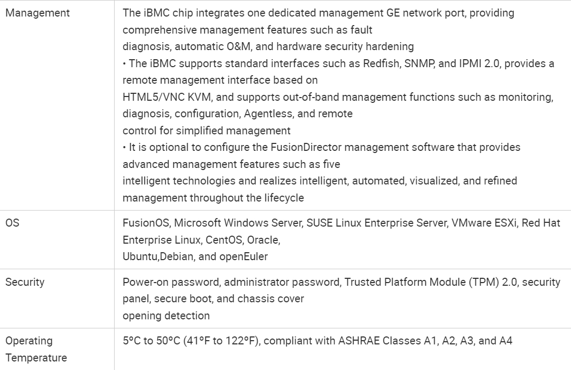Click the line starting "Power-on password, administrator password"
The height and width of the screenshot is (370, 571).
[341, 282]
